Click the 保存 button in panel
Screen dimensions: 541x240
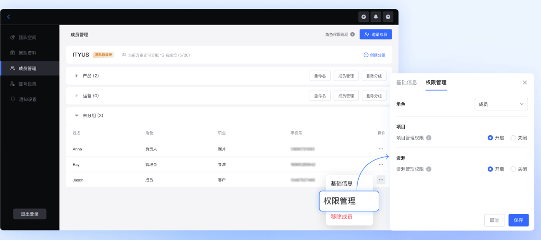tap(518, 220)
